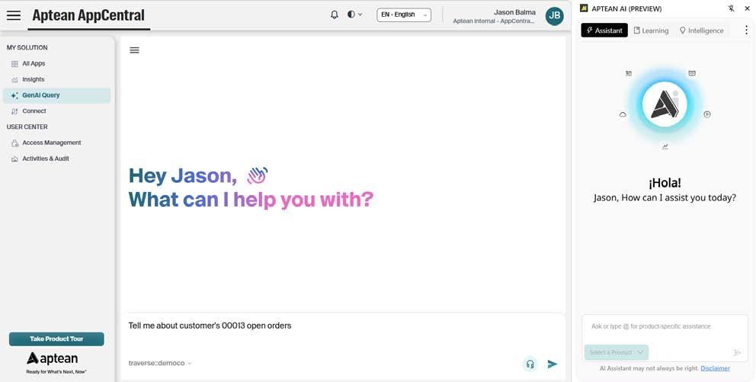Screen dimensions: 756x382
Task: Click the Aptean AppCentral title
Action: [88, 15]
